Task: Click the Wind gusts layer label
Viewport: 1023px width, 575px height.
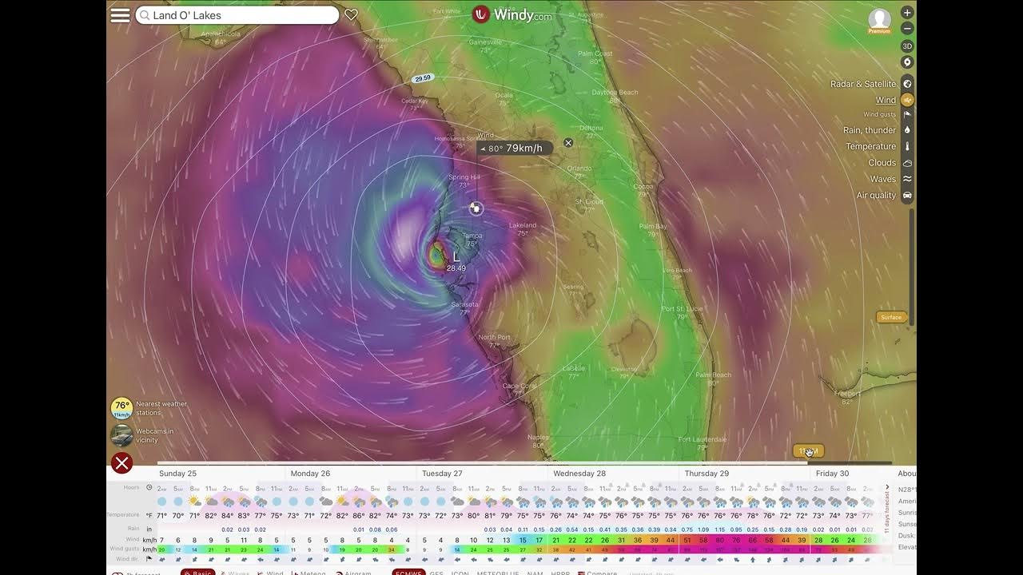Action: click(x=879, y=114)
